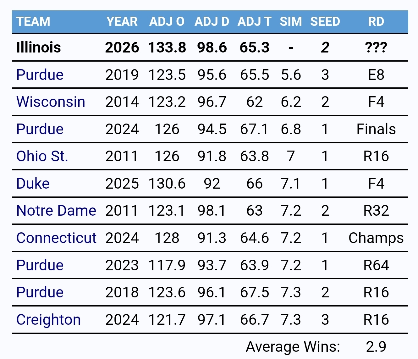Screen dimensions: 418x359
Task: Click the Notre Dame team link
Action: pyautogui.click(x=56, y=211)
